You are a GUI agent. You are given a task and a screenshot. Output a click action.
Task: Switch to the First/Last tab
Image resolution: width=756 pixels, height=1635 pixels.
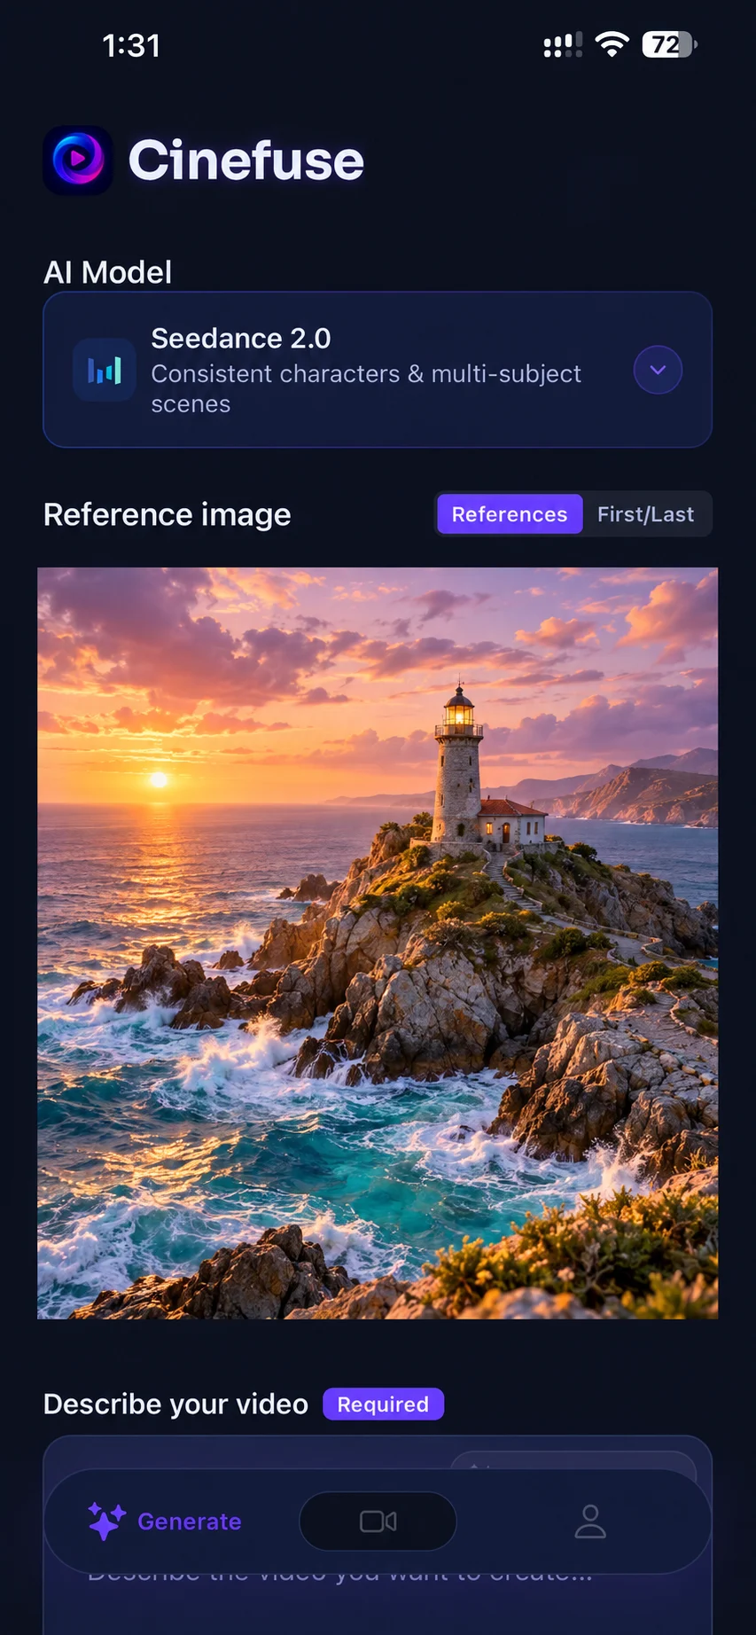tap(645, 514)
